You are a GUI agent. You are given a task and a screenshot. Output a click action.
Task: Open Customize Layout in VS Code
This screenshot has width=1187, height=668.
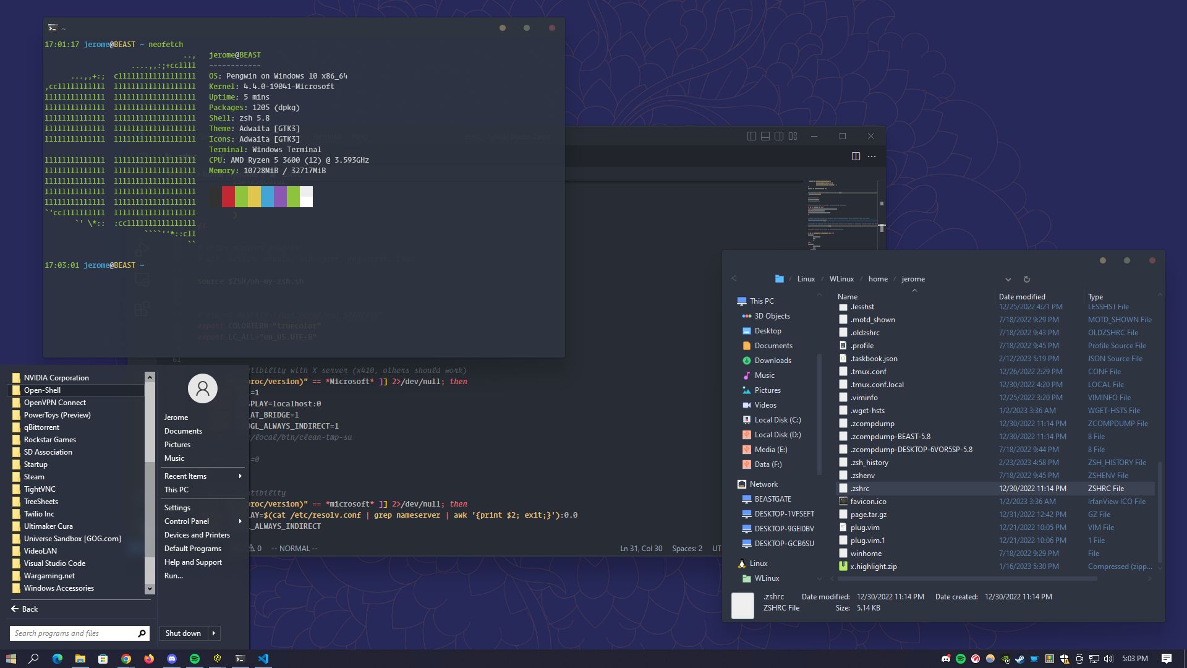point(793,136)
